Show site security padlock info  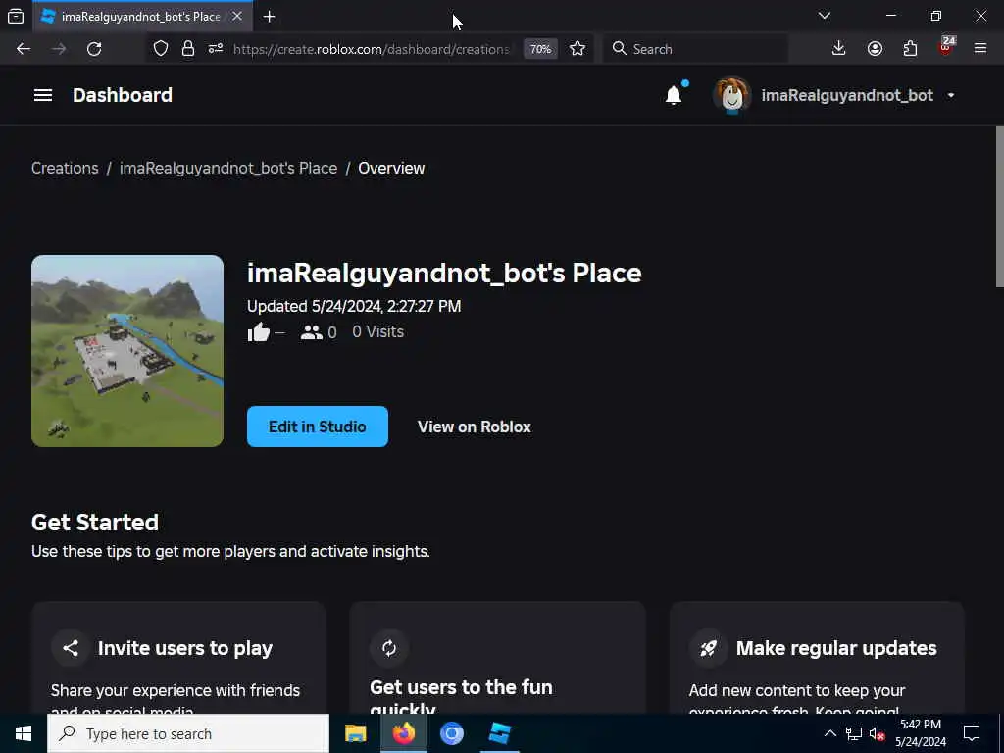187,49
